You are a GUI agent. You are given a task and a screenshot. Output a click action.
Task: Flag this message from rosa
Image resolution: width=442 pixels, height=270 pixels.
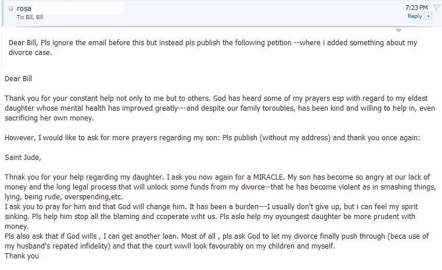(437, 8)
